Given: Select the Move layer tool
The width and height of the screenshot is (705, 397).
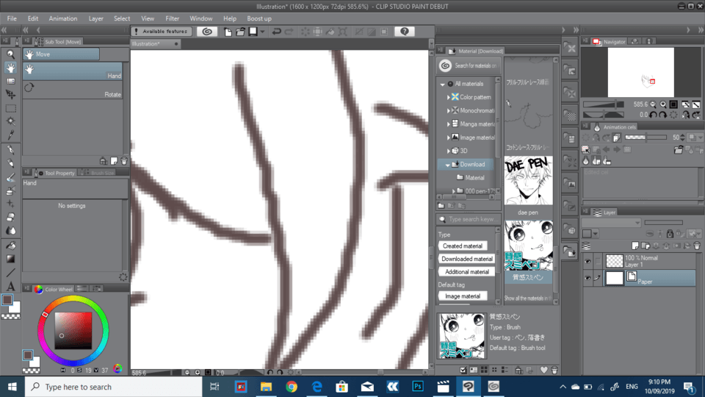Looking at the screenshot, I should point(10,95).
